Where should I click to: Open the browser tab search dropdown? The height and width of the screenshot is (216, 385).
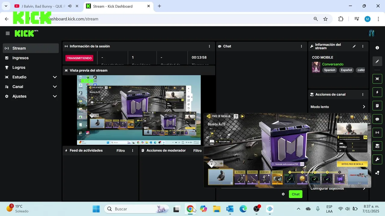(6, 6)
